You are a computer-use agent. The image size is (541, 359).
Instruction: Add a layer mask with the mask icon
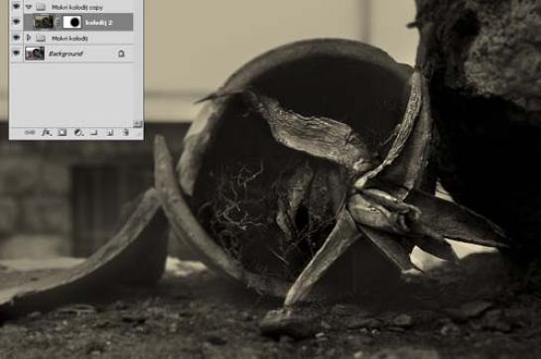point(63,132)
